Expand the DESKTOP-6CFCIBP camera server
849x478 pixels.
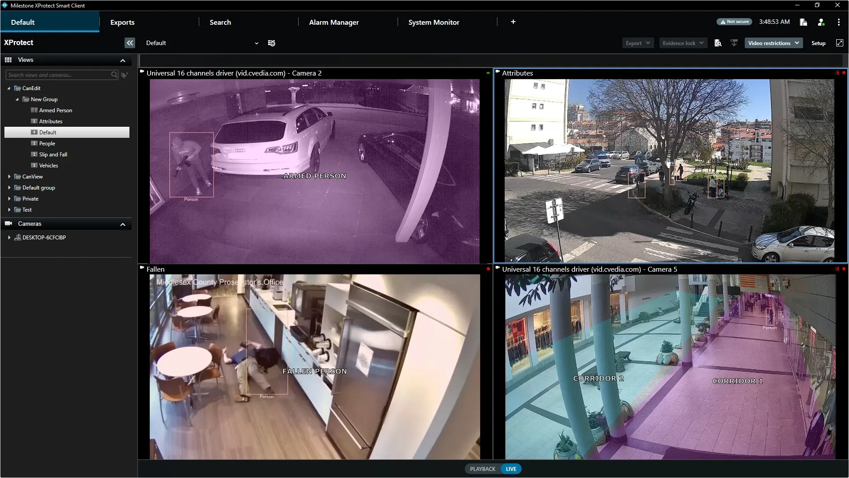coord(9,238)
